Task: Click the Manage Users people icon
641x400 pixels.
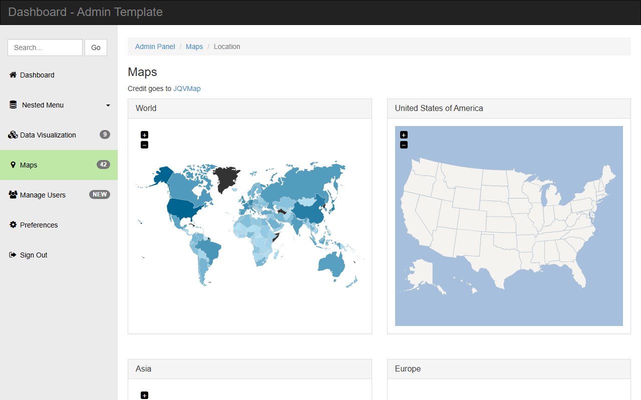Action: tap(13, 195)
